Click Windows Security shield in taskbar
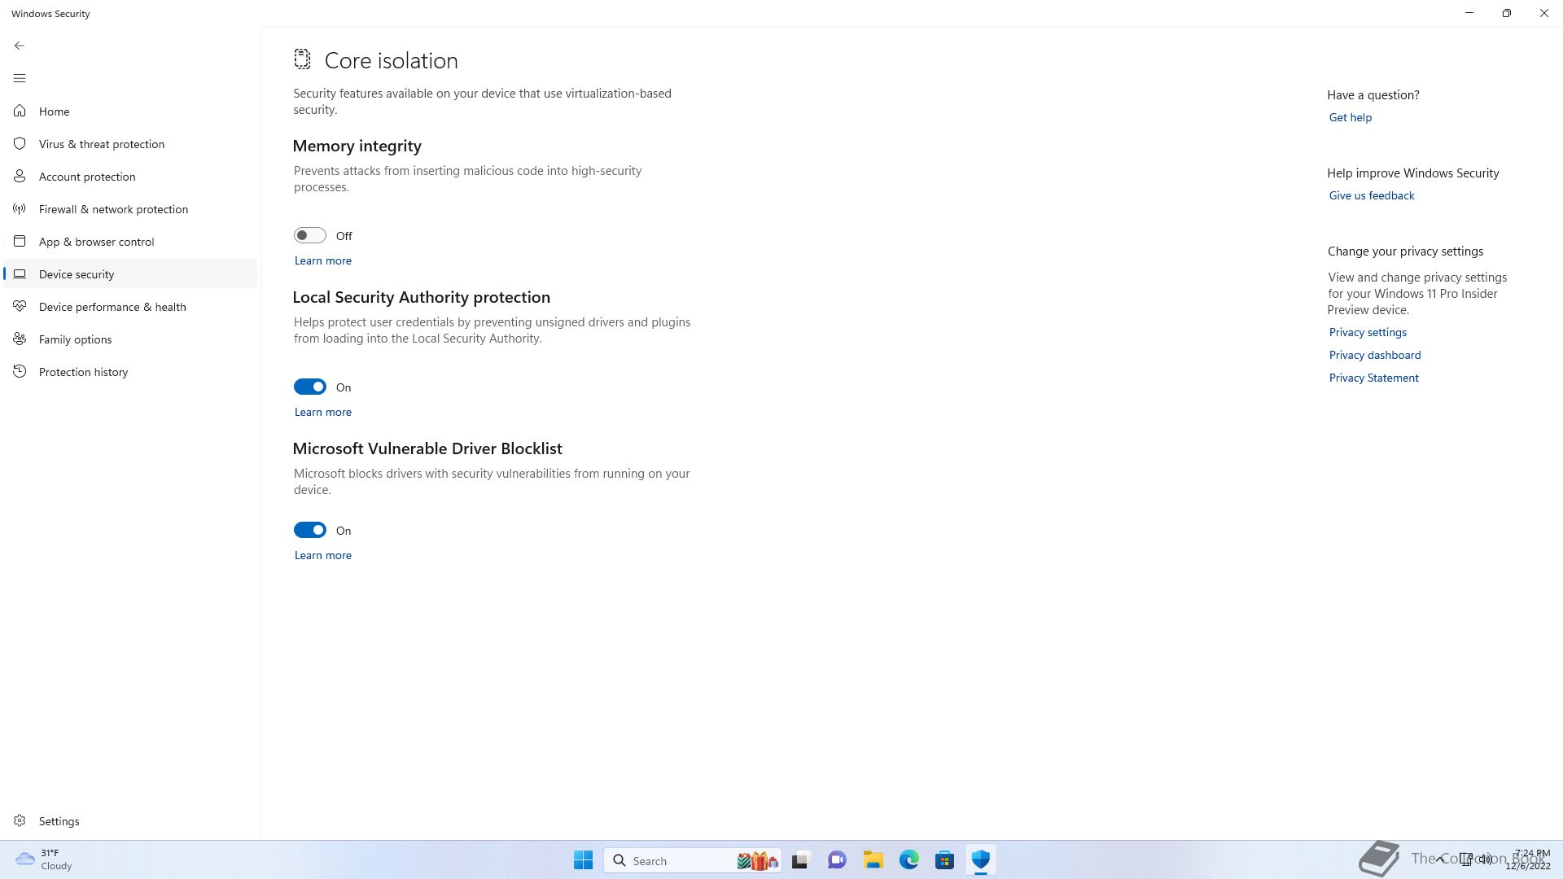 coord(980,860)
